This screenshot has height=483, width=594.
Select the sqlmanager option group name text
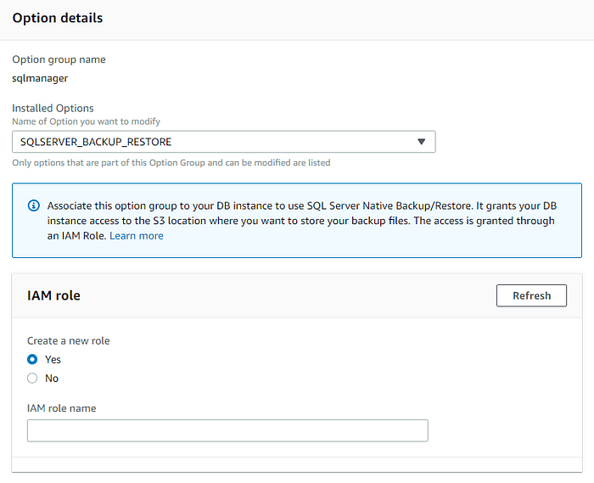40,78
